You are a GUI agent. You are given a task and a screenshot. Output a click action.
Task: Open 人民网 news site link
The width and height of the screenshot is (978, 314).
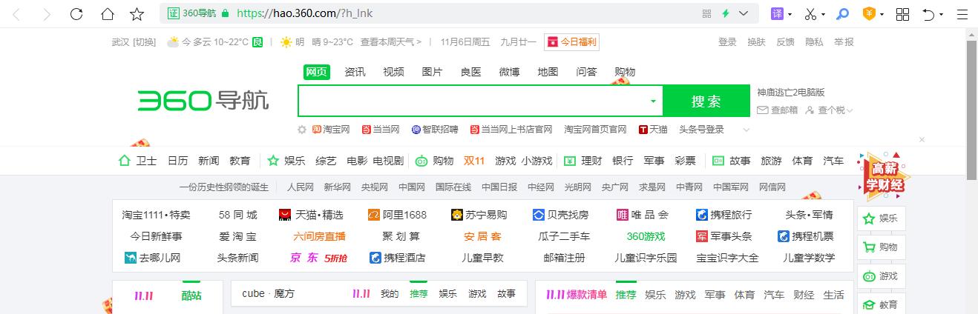click(x=301, y=187)
